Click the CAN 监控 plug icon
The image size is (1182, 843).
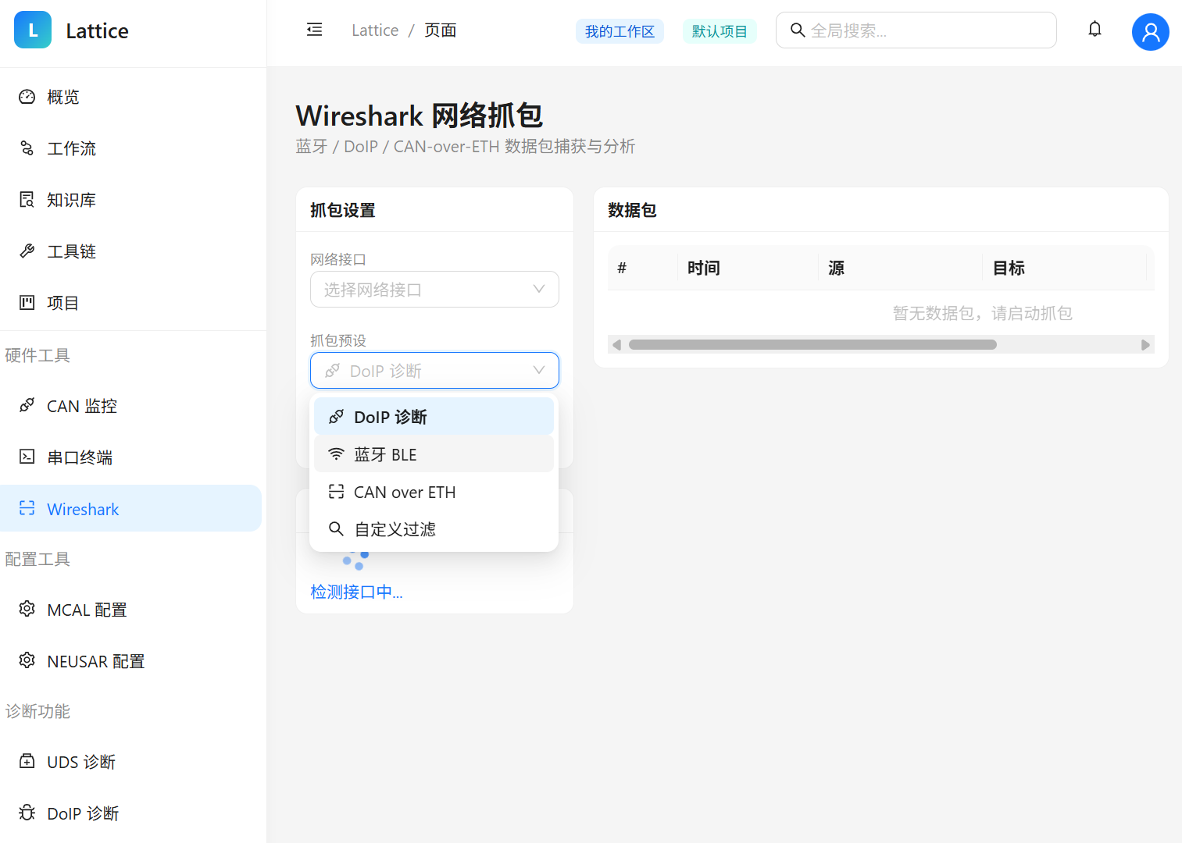pyautogui.click(x=27, y=405)
